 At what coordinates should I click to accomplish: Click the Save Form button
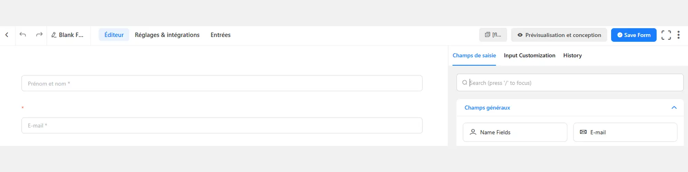(634, 35)
